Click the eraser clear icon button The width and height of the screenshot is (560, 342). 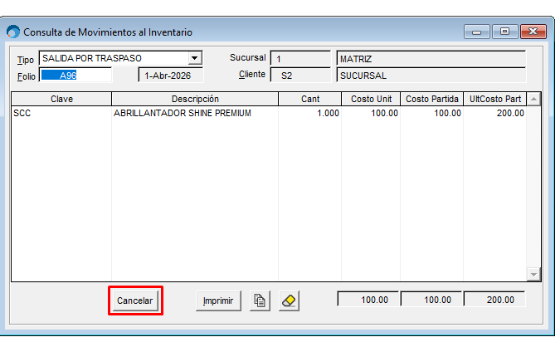tap(289, 300)
